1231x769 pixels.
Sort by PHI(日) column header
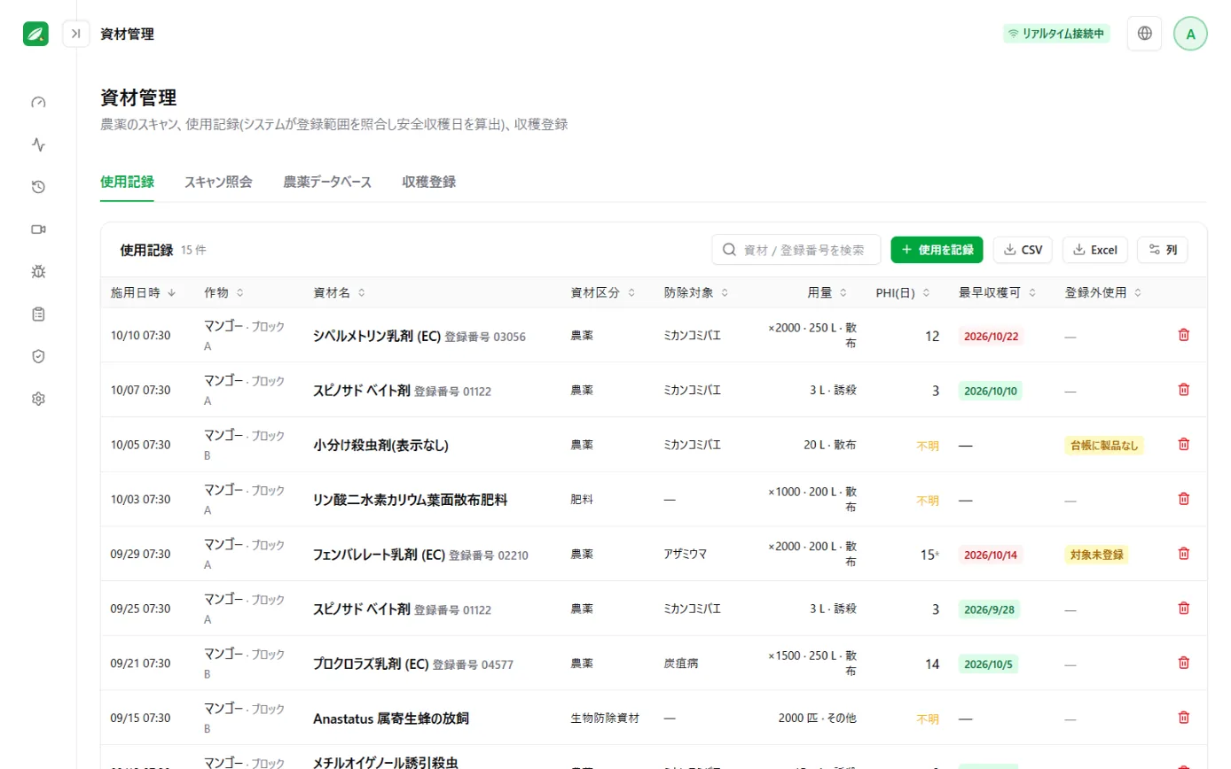[902, 292]
